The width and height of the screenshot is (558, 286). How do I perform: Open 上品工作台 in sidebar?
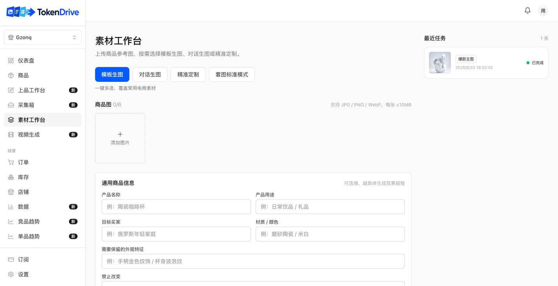42,90
